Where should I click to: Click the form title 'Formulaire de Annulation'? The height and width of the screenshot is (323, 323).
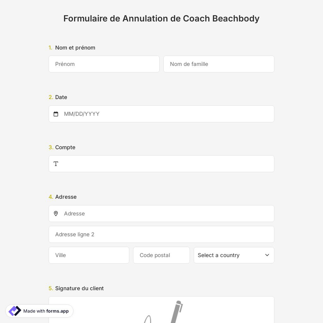161,18
